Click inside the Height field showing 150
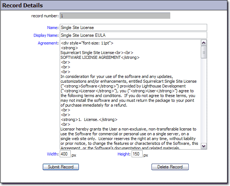The image size is (230, 186). click(x=136, y=154)
